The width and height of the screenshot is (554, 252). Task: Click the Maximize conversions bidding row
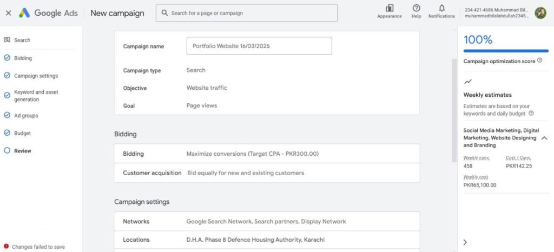coord(267,154)
